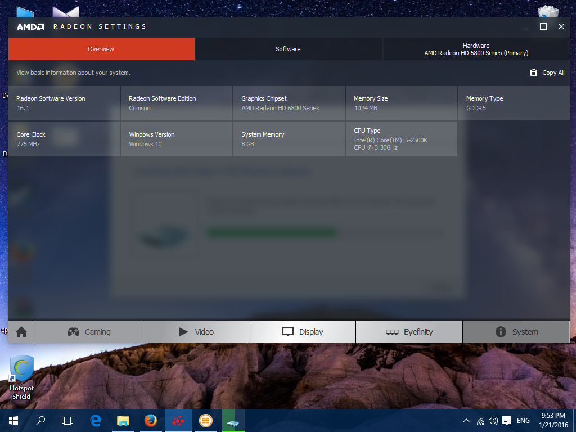Image resolution: width=576 pixels, height=432 pixels.
Task: Minimize the Radeon Settings window
Action: point(525,26)
